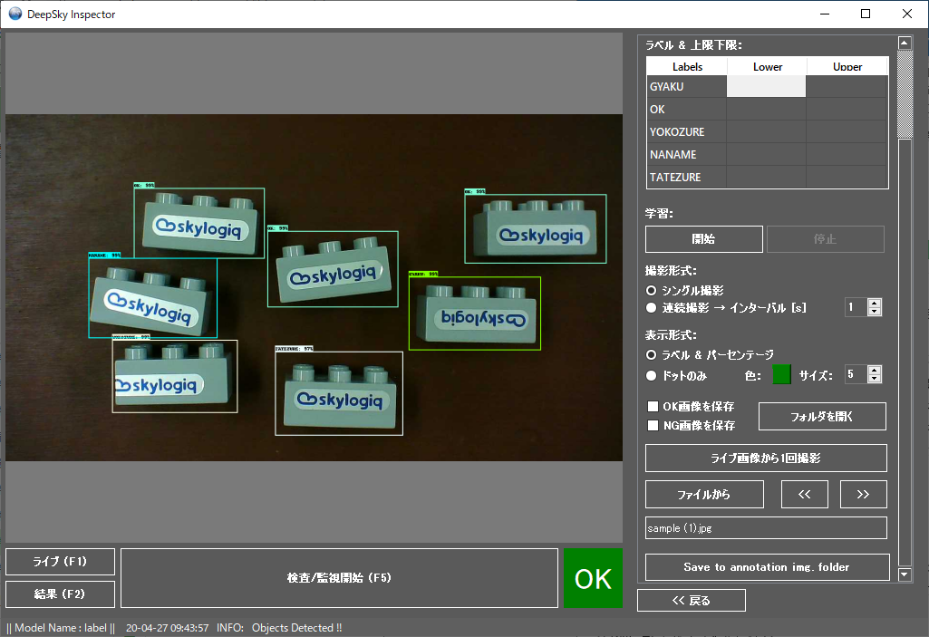This screenshot has height=637, width=929.
Task: Click the Lower cell for TATEZURE
Action: tap(767, 177)
